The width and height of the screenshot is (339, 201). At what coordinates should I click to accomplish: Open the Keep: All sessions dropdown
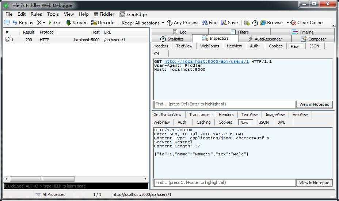143,23
